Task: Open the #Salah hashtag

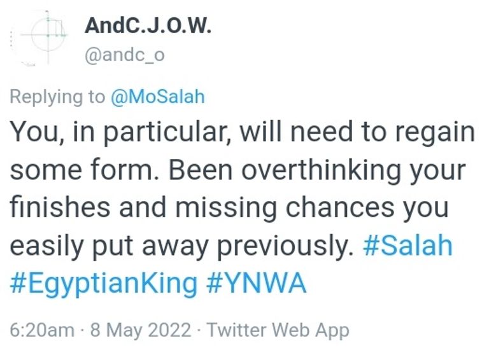Action: coord(407,245)
